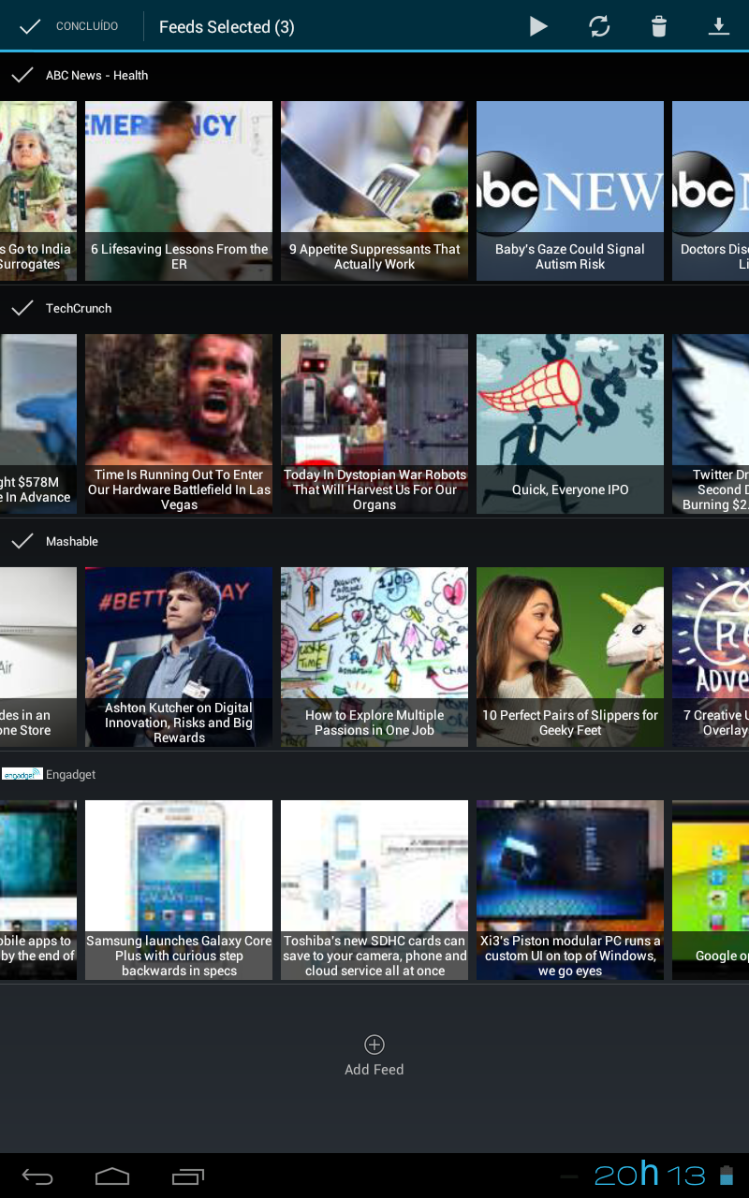This screenshot has height=1198, width=749.
Task: Tap the Android back navigation button
Action: tap(37, 1176)
